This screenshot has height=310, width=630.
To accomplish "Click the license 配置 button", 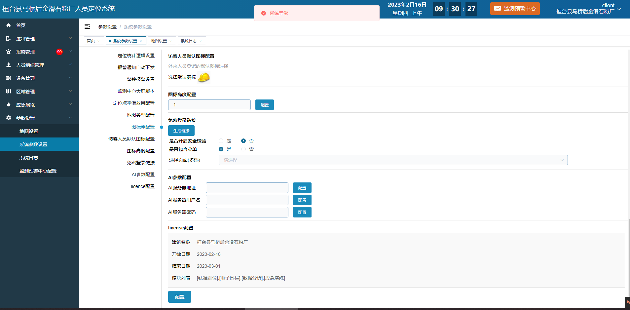I will pos(180,297).
